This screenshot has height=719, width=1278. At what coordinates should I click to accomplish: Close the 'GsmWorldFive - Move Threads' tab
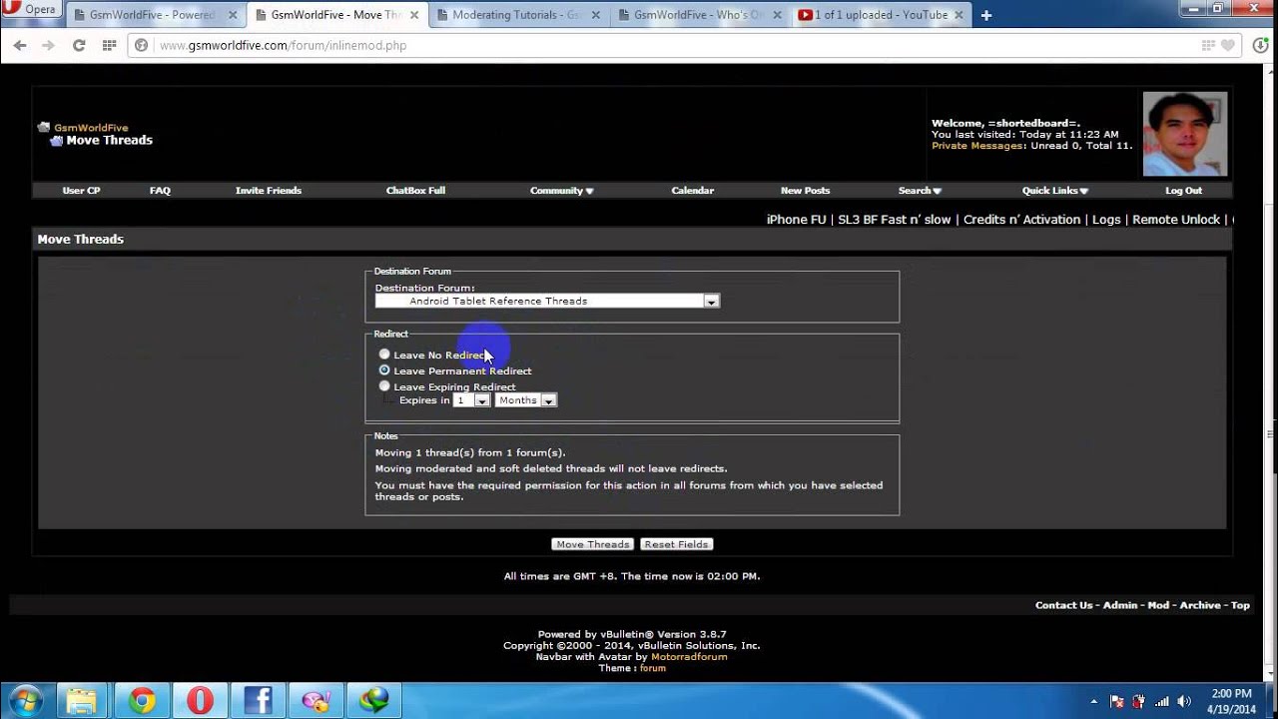pos(414,15)
